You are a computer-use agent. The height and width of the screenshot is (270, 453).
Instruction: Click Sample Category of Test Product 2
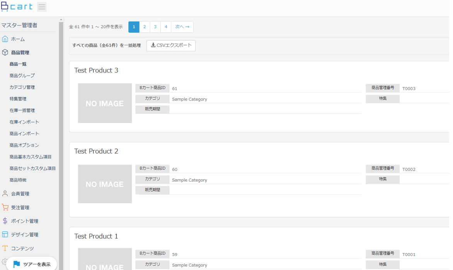[x=189, y=180]
